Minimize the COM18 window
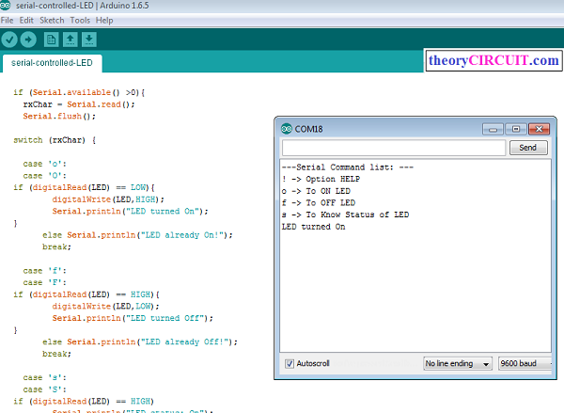Viewport: 564px width, 413px height. (x=493, y=129)
